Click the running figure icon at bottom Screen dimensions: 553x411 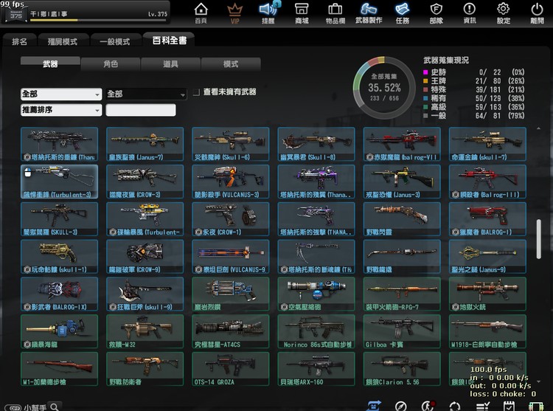point(428,406)
